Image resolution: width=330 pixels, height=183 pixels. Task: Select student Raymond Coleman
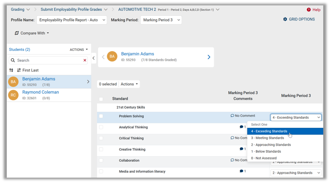pyautogui.click(x=41, y=92)
